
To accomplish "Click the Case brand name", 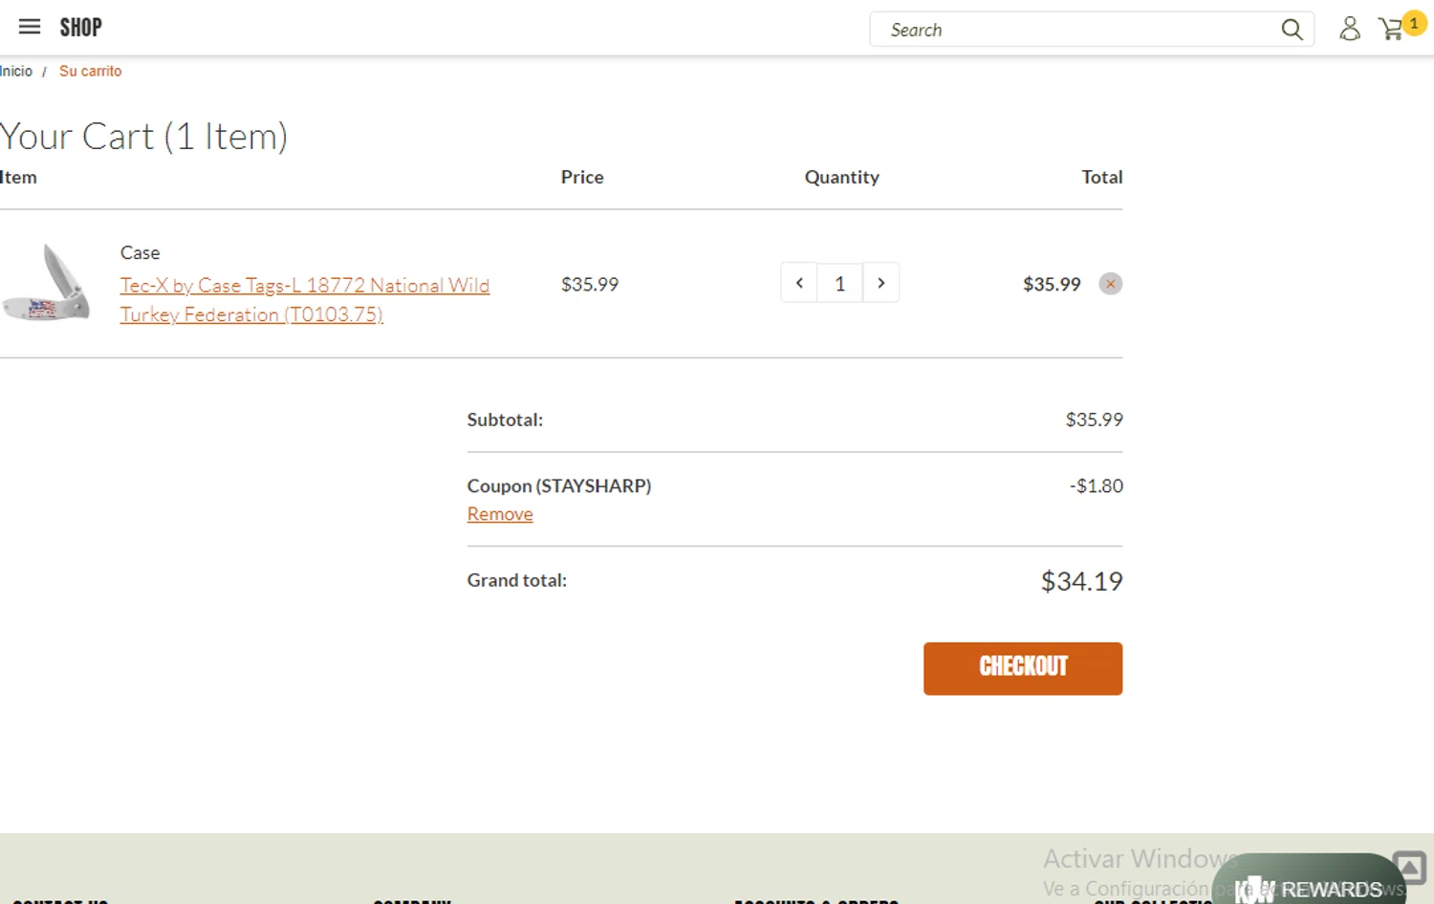I will 140,252.
